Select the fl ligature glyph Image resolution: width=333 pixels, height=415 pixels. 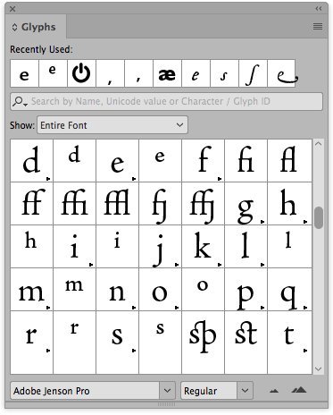[289, 160]
